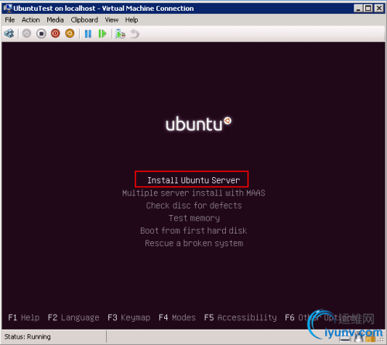Open the Clipboard menu
Viewport: 387px width, 345px height.
coord(84,20)
